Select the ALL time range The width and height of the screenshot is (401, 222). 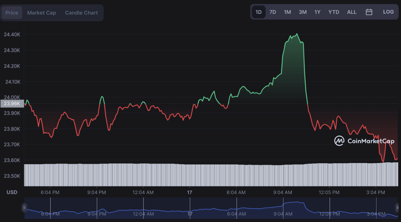coord(352,12)
